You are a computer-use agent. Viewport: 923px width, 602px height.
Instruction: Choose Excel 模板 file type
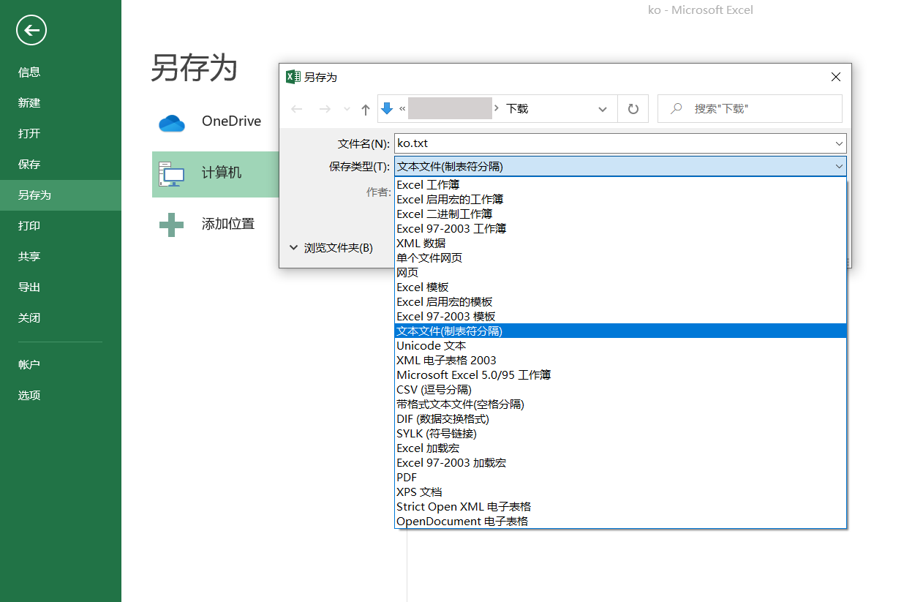tap(620, 287)
